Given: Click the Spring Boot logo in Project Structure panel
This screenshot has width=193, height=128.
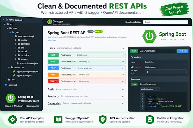Looking at the screenshot, I should point(11,98).
